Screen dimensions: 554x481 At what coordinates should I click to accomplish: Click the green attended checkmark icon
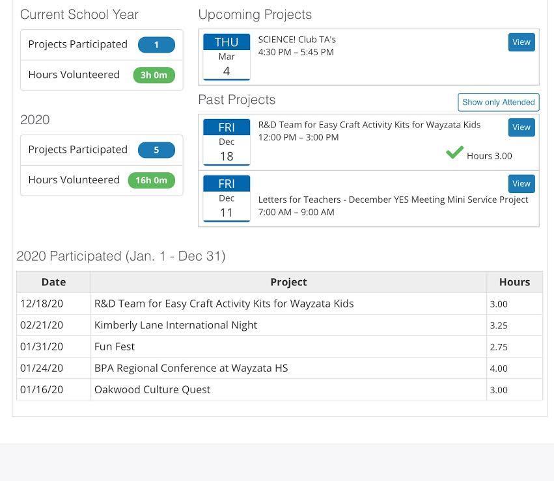pos(454,153)
